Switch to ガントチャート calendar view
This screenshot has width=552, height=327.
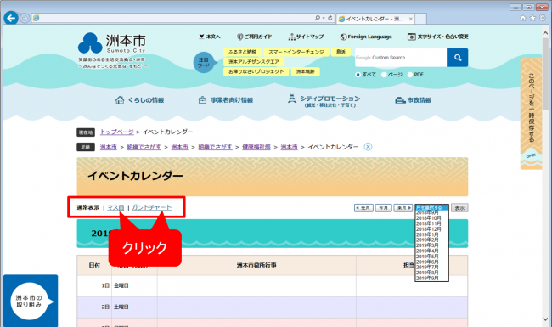tap(151, 208)
